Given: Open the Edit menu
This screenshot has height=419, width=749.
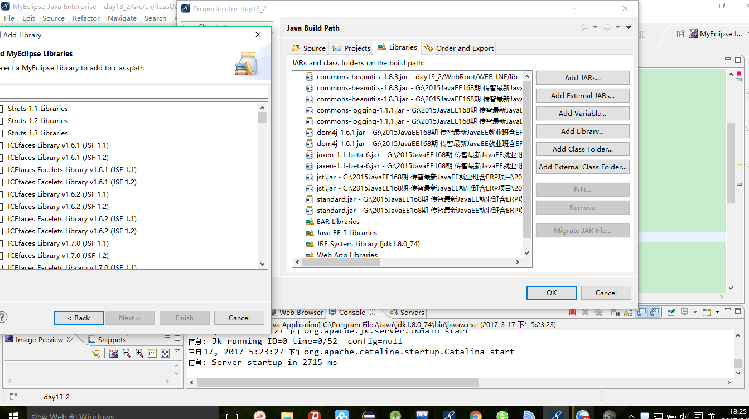Looking at the screenshot, I should 28,18.
